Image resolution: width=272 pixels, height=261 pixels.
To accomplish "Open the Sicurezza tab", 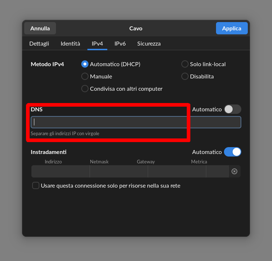I will click(x=149, y=43).
